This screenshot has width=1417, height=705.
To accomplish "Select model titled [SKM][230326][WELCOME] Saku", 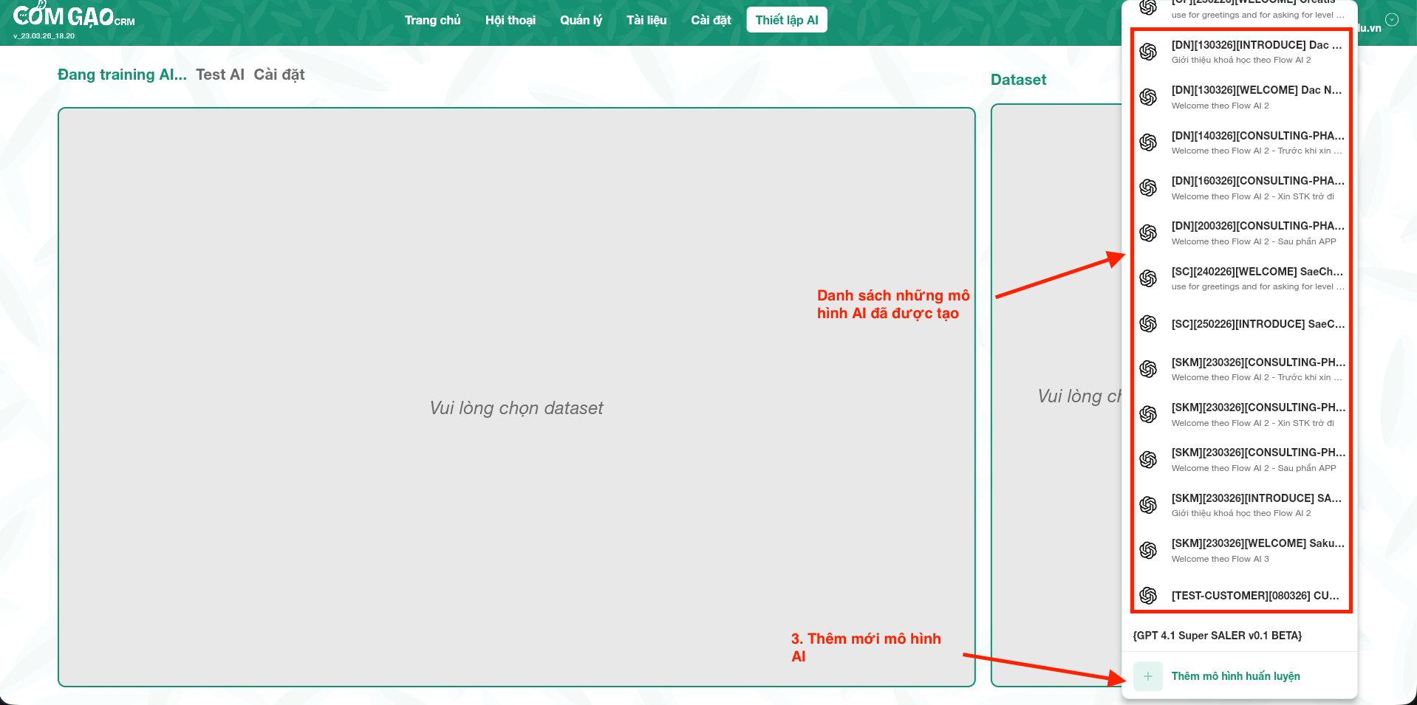I will (1258, 543).
